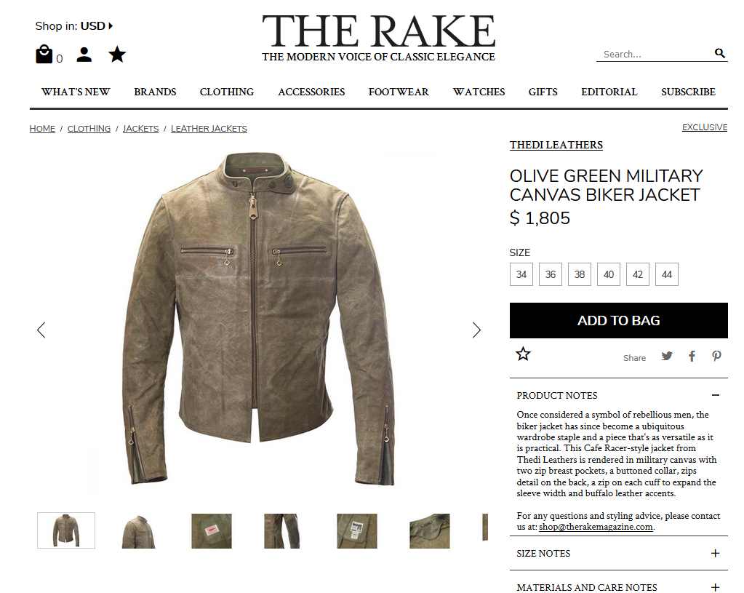Show previous product image arrow
This screenshot has height=593, width=744.
[41, 330]
